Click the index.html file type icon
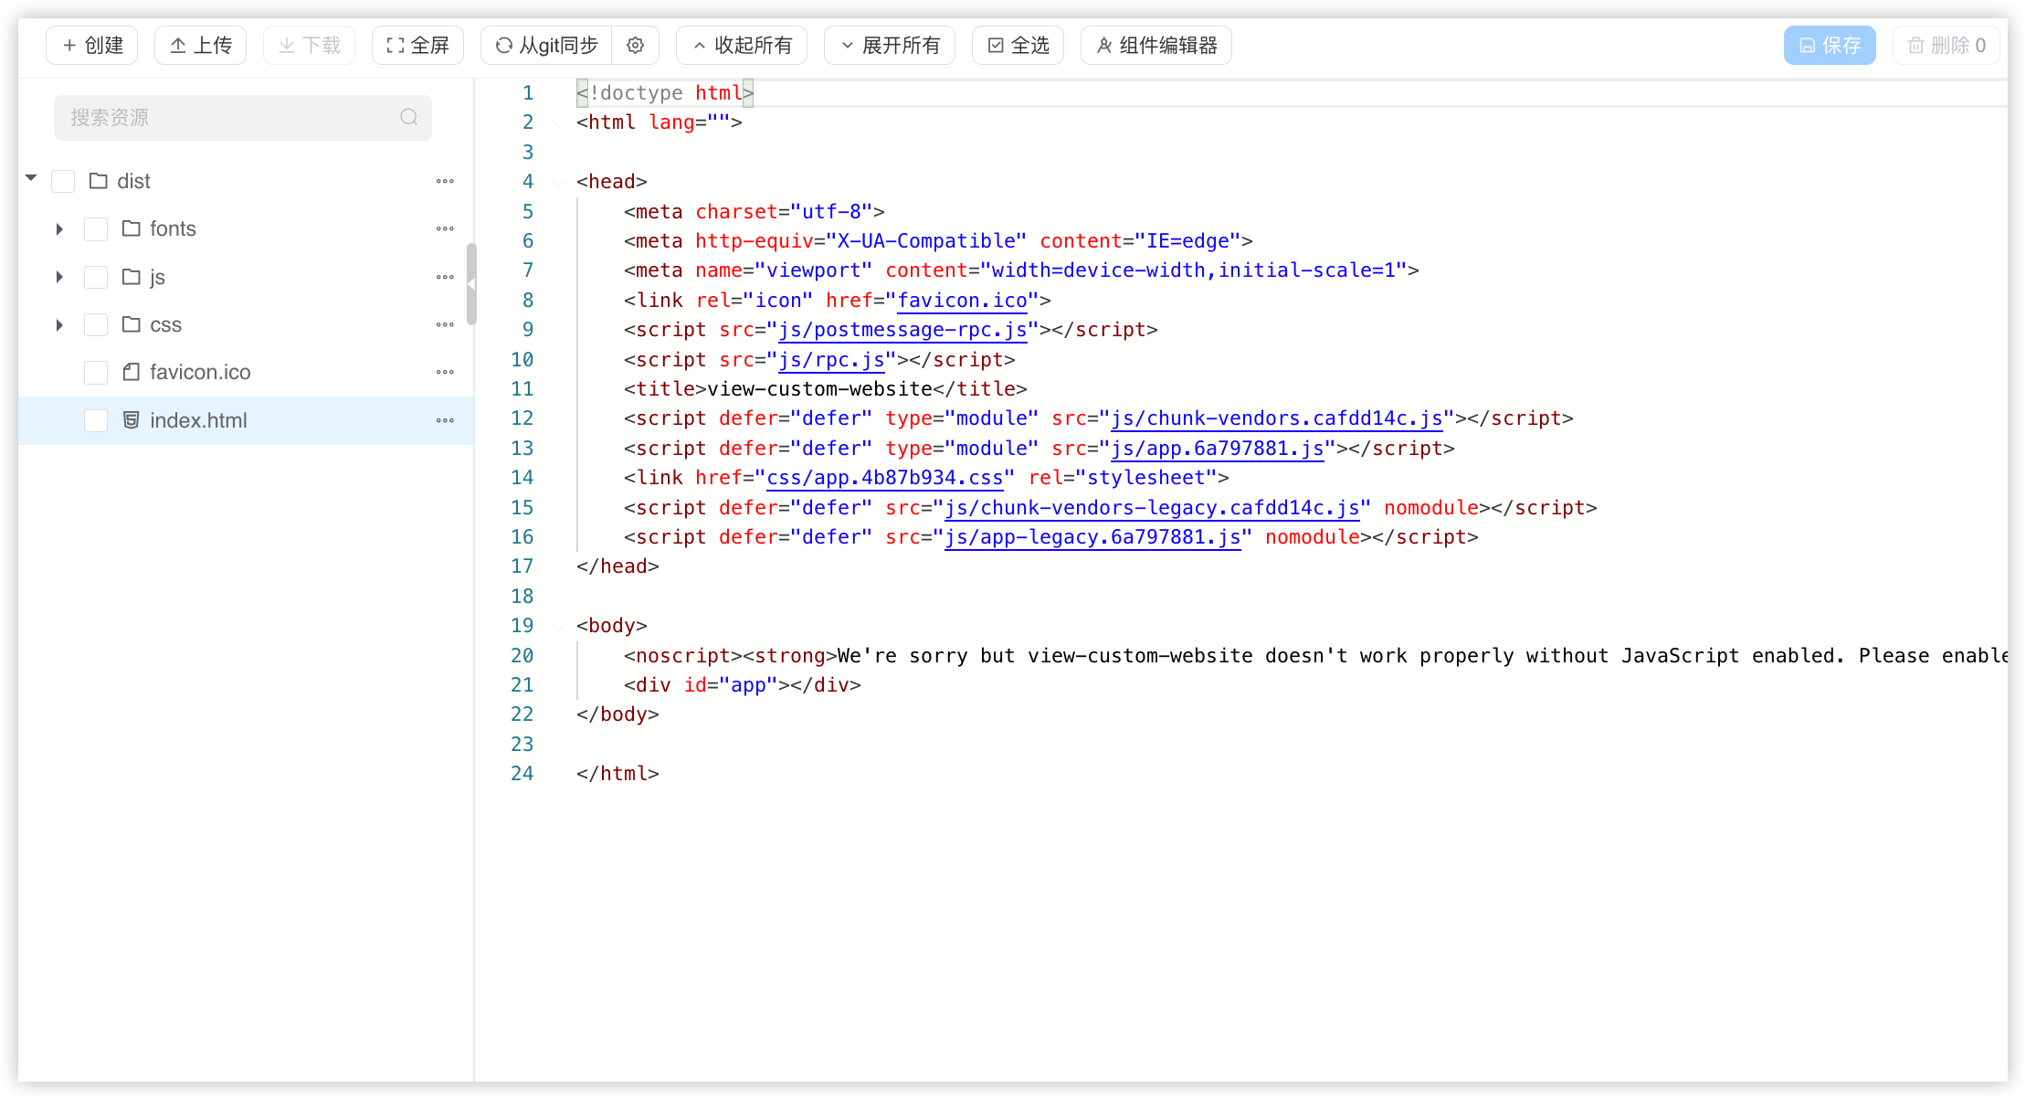Screen dimensions: 2026x1100 [x=132, y=420]
